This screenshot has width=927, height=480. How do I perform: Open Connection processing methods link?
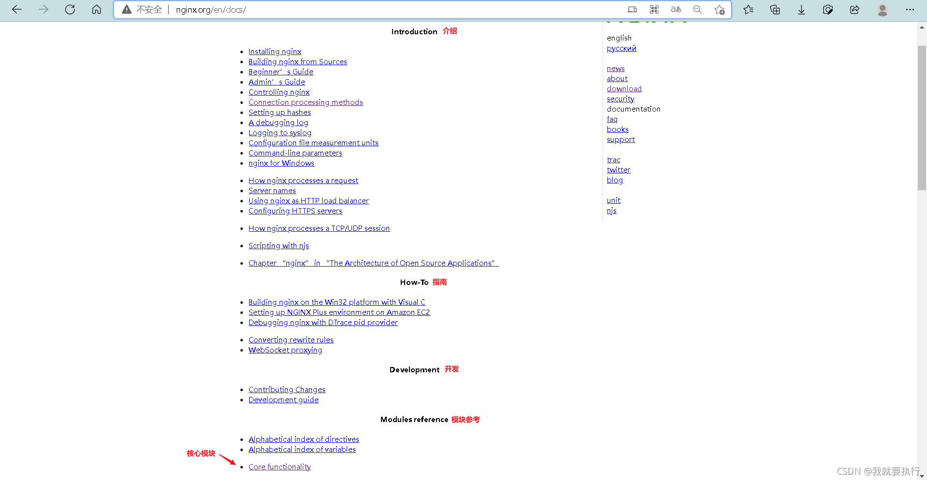point(306,102)
